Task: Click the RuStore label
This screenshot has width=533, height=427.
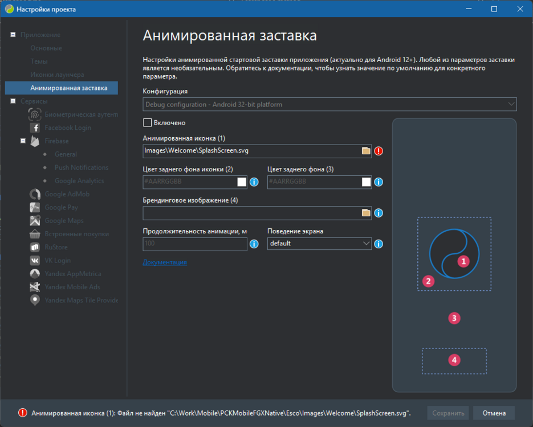Action: 56,247
